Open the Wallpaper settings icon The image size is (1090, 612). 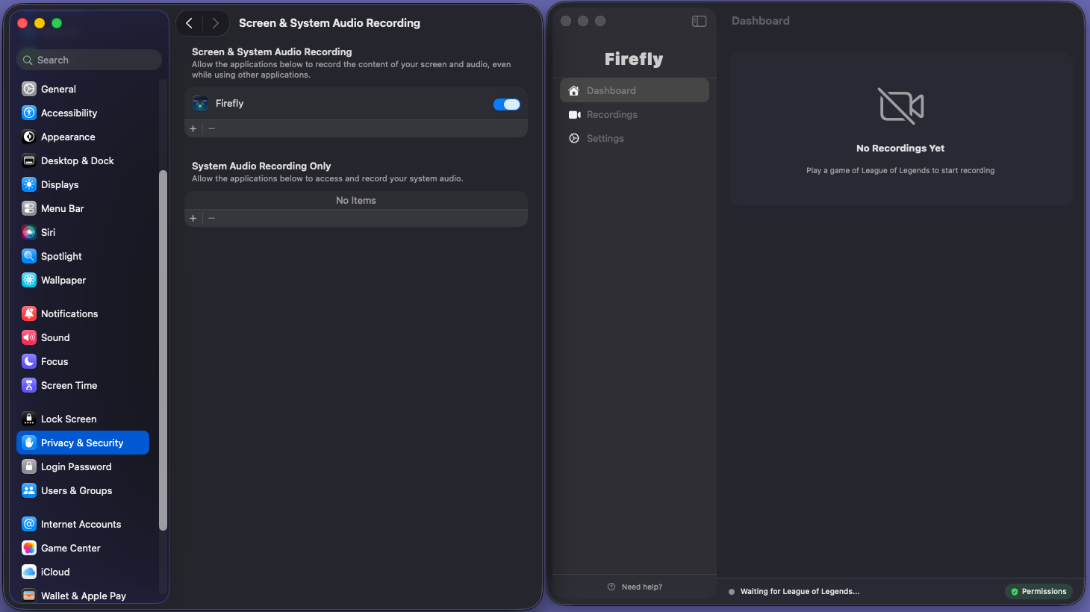[x=29, y=280]
